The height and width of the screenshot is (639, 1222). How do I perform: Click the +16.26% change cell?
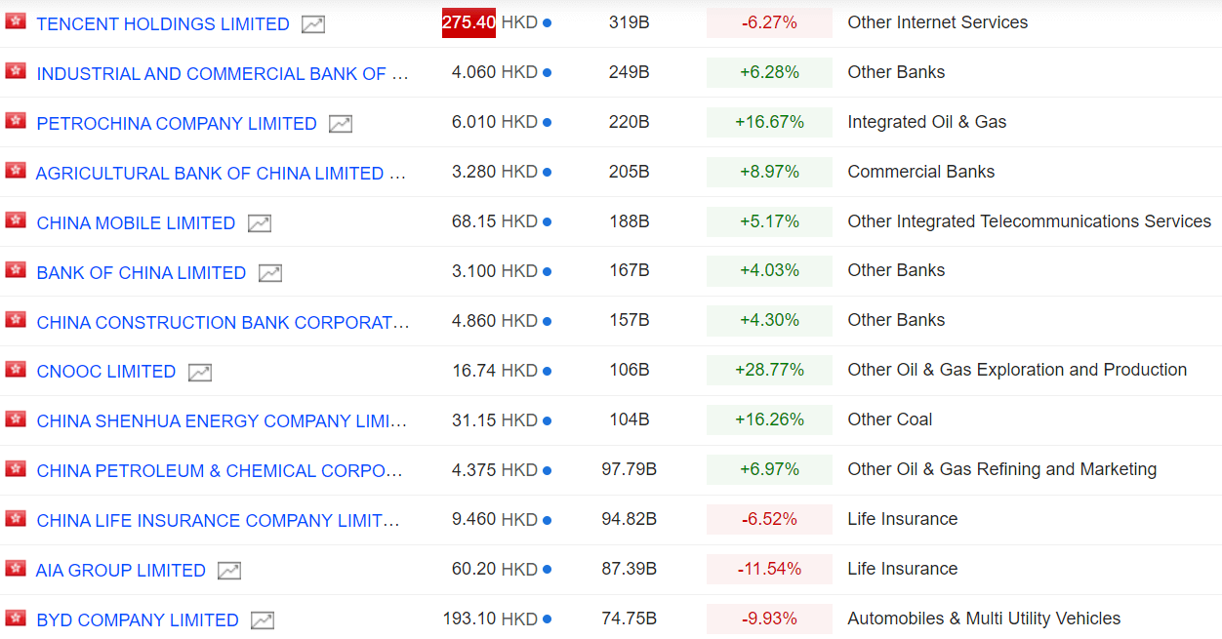(x=769, y=420)
